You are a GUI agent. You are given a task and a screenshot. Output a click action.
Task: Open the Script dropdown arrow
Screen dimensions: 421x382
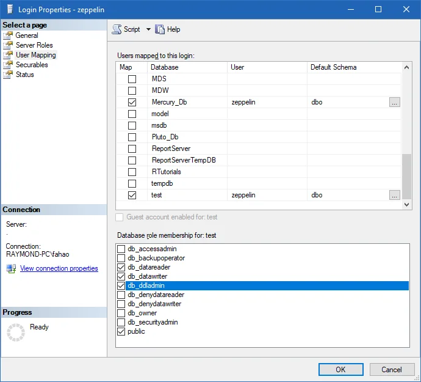point(148,29)
